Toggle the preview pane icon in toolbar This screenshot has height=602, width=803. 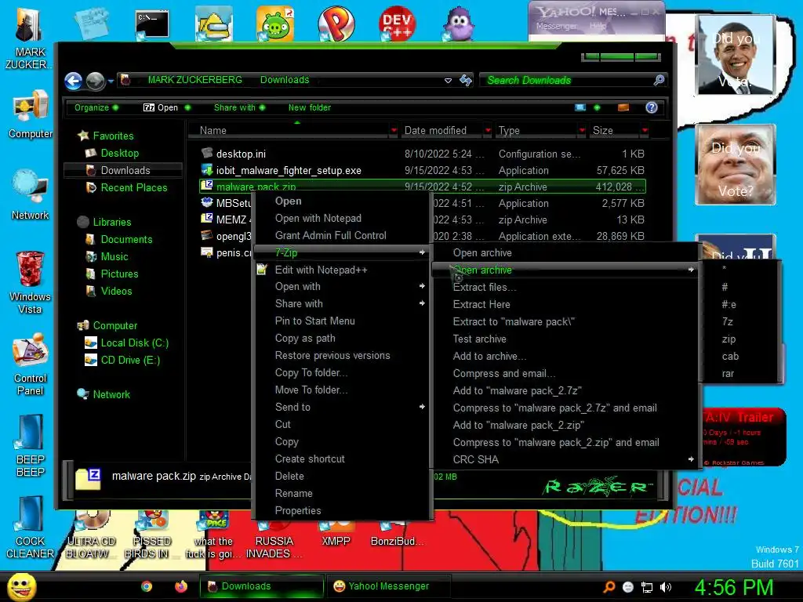pyautogui.click(x=623, y=107)
